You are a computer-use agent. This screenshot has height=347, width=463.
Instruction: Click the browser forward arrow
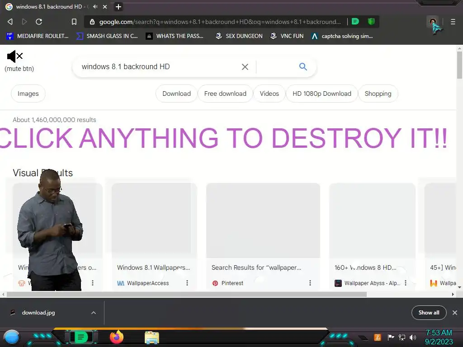[x=24, y=22]
